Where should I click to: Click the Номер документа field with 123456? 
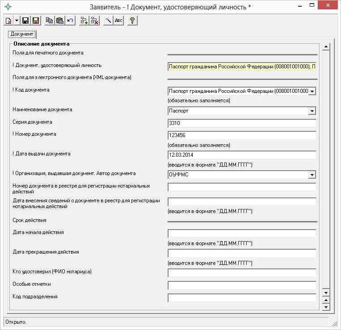tap(242, 135)
